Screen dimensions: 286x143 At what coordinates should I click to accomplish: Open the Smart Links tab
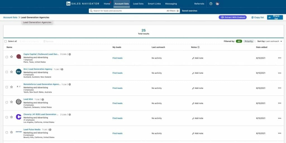[154, 4]
